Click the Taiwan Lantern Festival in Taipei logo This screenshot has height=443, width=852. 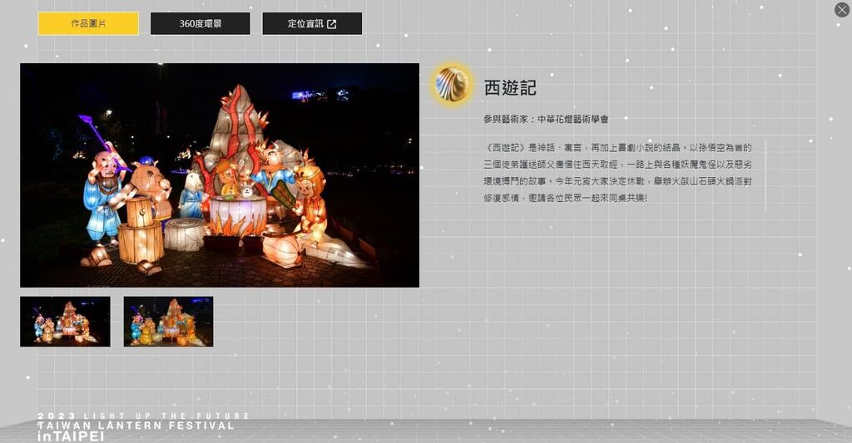pyautogui.click(x=143, y=426)
